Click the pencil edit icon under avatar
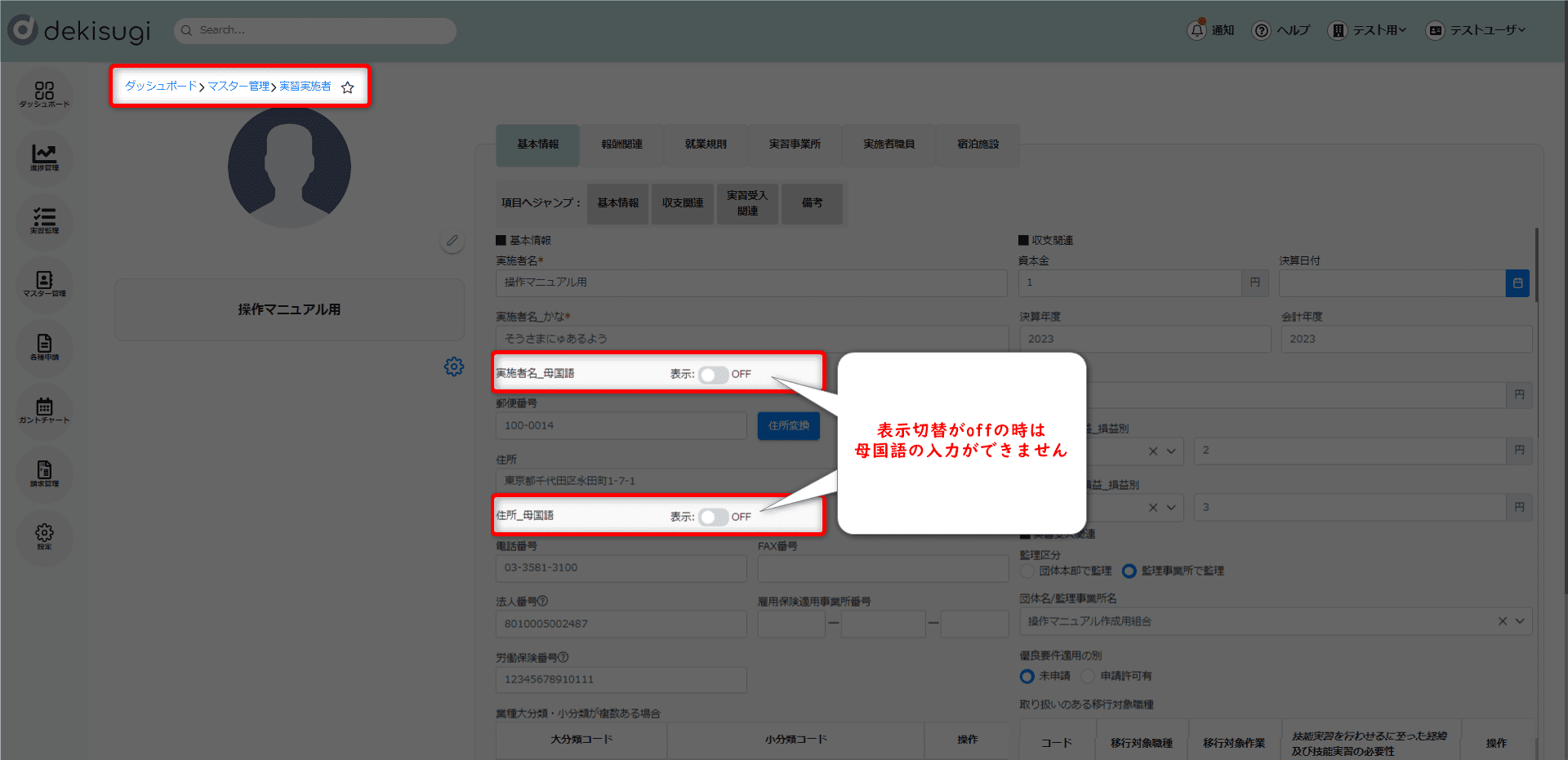The height and width of the screenshot is (760, 1568). pos(452,241)
